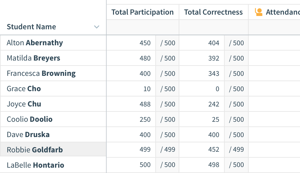This screenshot has height=173, width=300.
Task: Select Joyce Chu in the student list
Action: (24, 104)
